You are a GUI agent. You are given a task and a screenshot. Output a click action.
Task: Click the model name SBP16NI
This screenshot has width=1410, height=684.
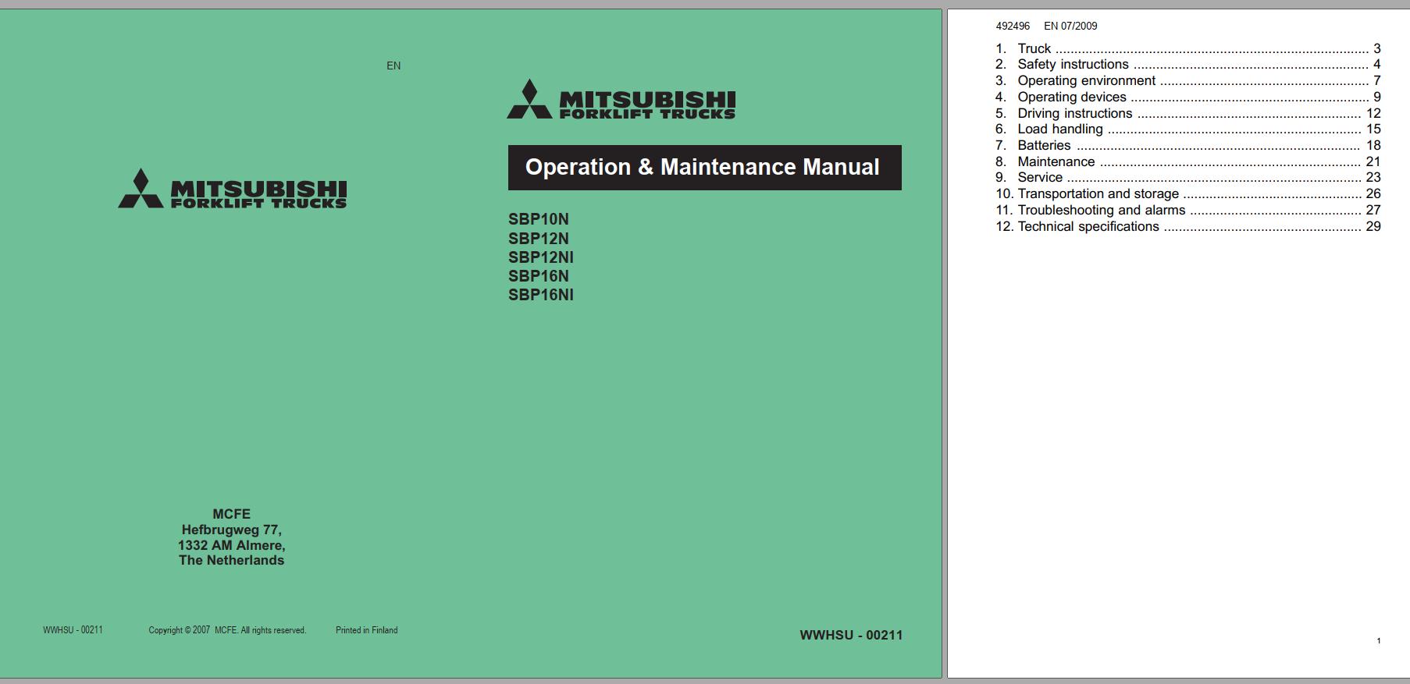coord(541,295)
